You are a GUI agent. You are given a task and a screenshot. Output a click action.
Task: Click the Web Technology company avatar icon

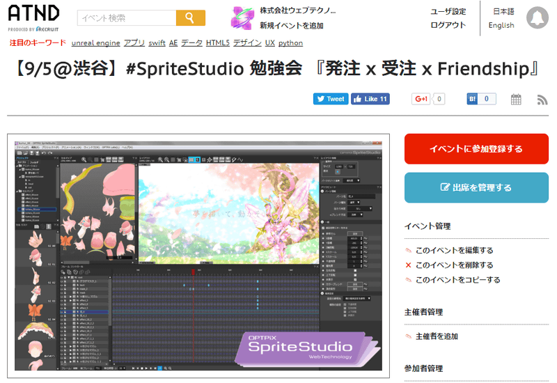pos(242,18)
